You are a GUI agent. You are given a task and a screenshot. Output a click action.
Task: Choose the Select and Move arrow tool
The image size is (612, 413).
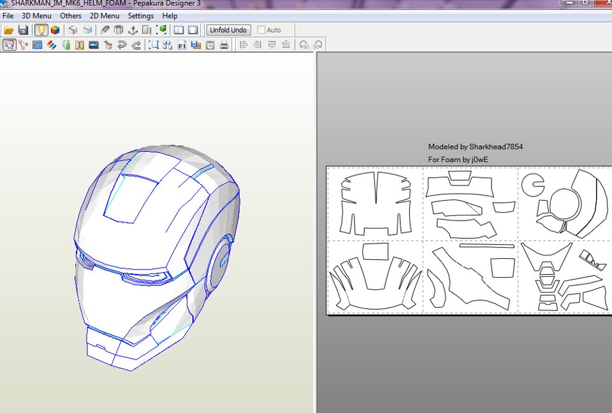click(10, 45)
